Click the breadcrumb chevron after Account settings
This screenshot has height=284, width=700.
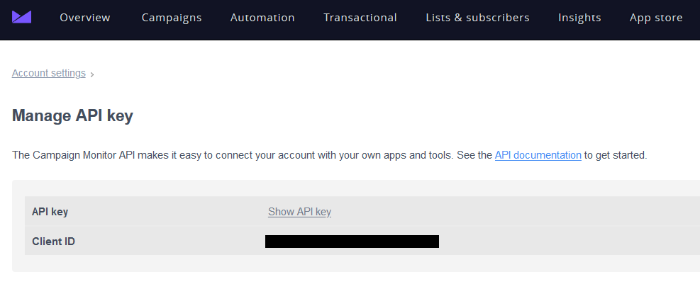[92, 74]
